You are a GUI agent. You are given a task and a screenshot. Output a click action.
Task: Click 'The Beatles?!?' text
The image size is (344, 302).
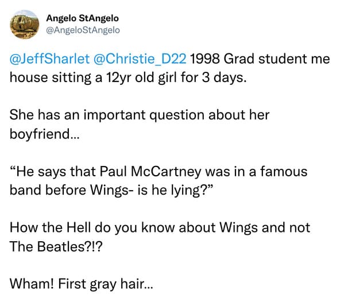pos(56,246)
